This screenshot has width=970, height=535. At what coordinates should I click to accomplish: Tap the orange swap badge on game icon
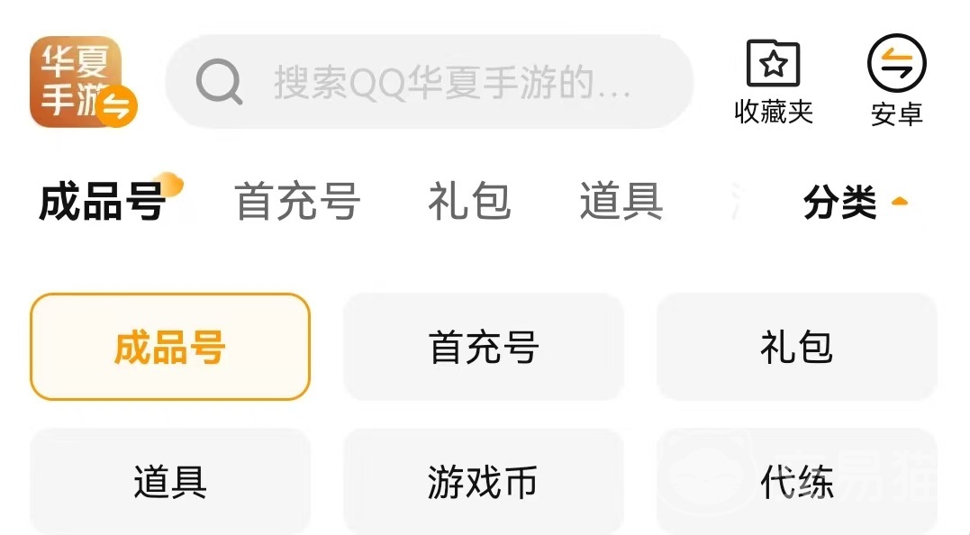point(117,106)
